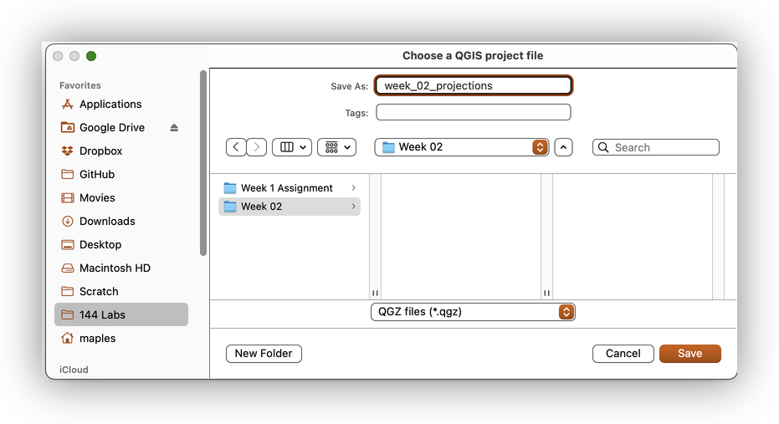Viewport: 779px width, 424px height.
Task: Select the Week 1 Assignment folder
Action: (286, 188)
